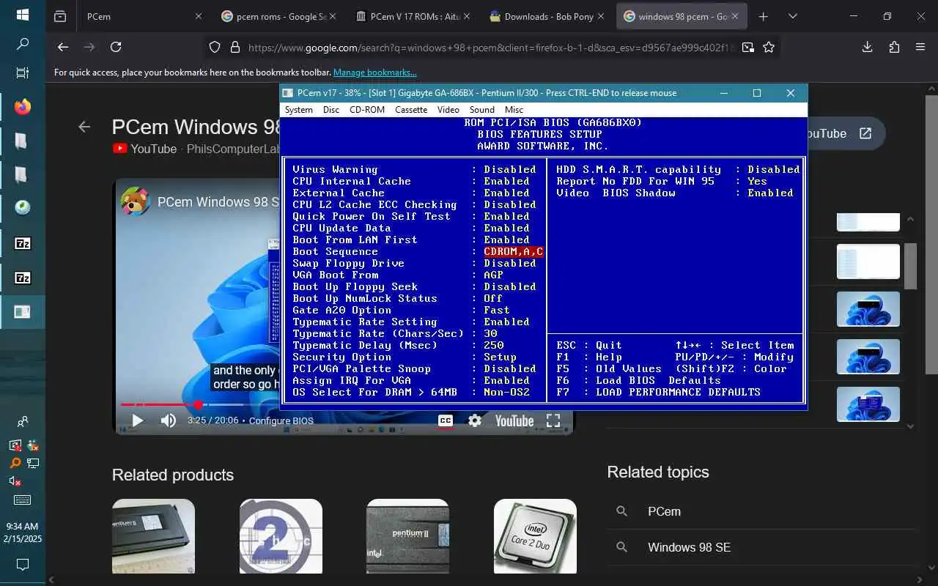Click the red video progress scrubber
This screenshot has width=938, height=586.
[x=198, y=404]
